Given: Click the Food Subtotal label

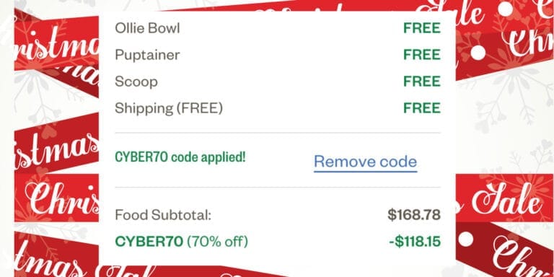Looking at the screenshot, I should [x=163, y=215].
